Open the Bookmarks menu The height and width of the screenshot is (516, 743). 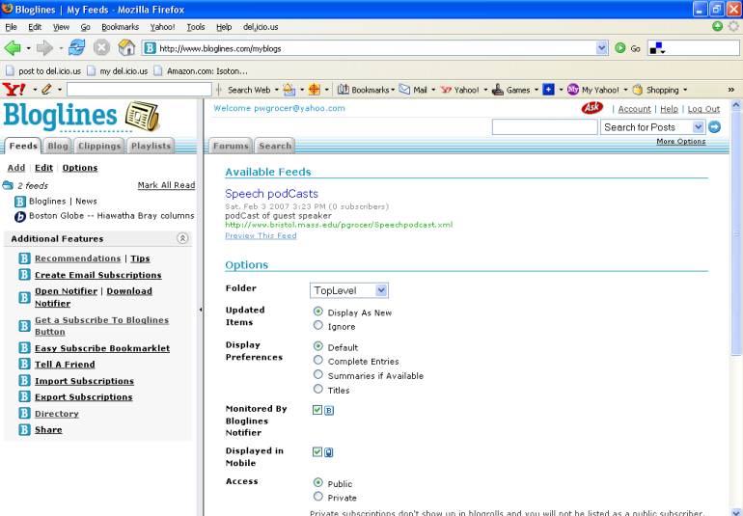coord(120,27)
